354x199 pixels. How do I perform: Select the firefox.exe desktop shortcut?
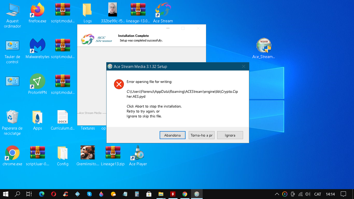(37, 13)
